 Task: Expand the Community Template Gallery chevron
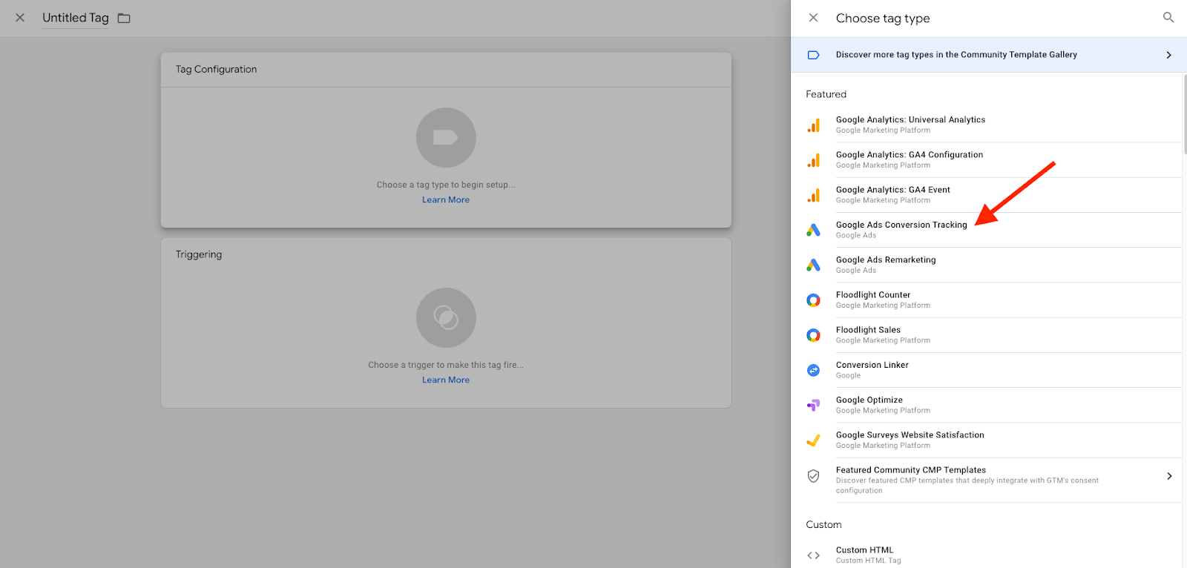[1168, 55]
